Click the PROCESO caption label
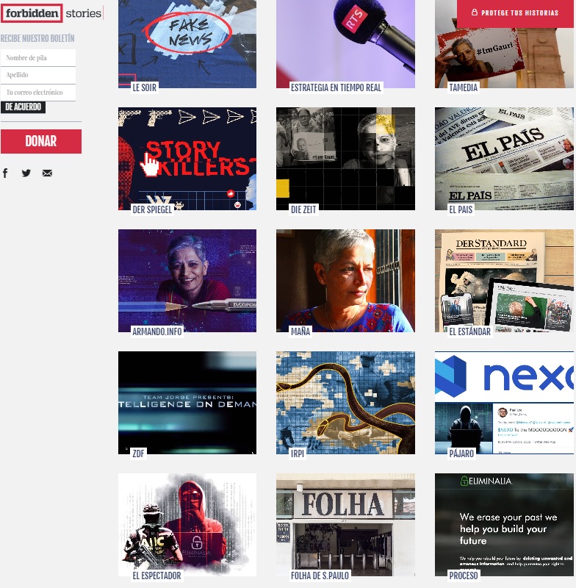 464,576
